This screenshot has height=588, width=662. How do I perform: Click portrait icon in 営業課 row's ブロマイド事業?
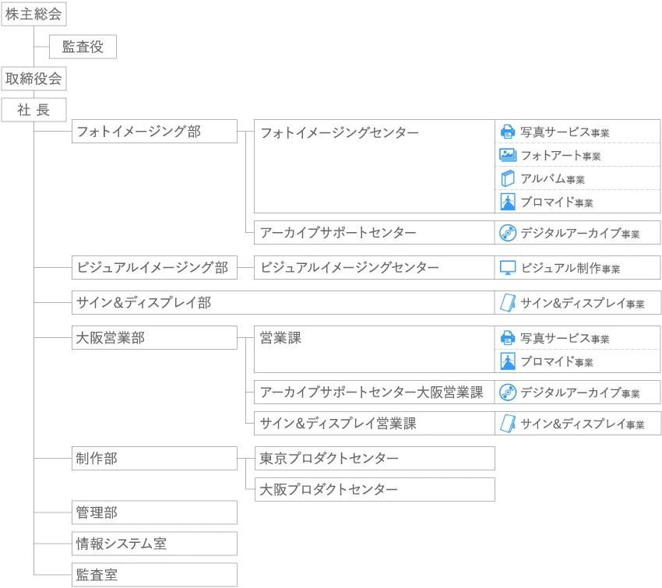[x=508, y=361]
